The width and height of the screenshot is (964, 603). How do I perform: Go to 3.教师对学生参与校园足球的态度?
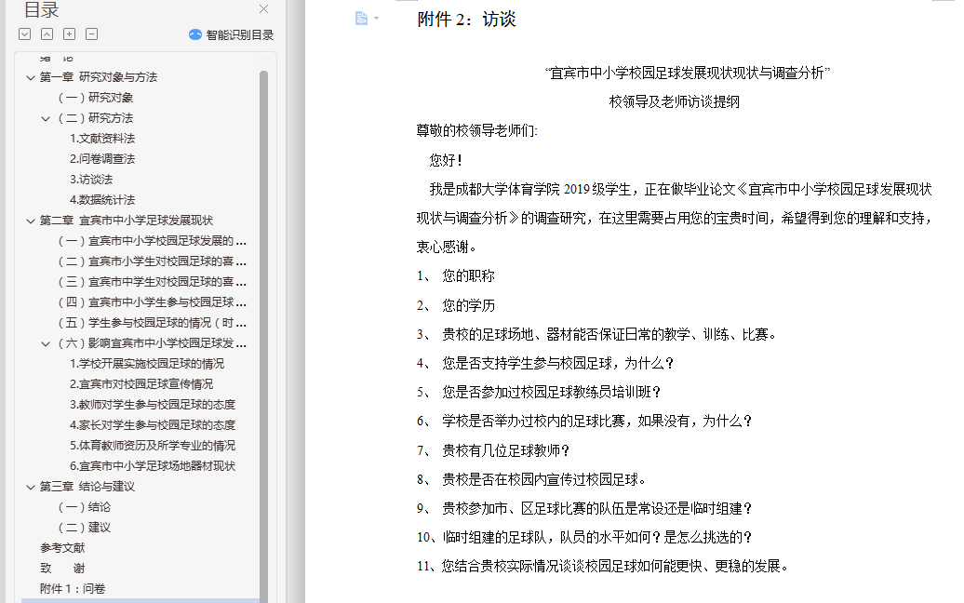coord(153,405)
